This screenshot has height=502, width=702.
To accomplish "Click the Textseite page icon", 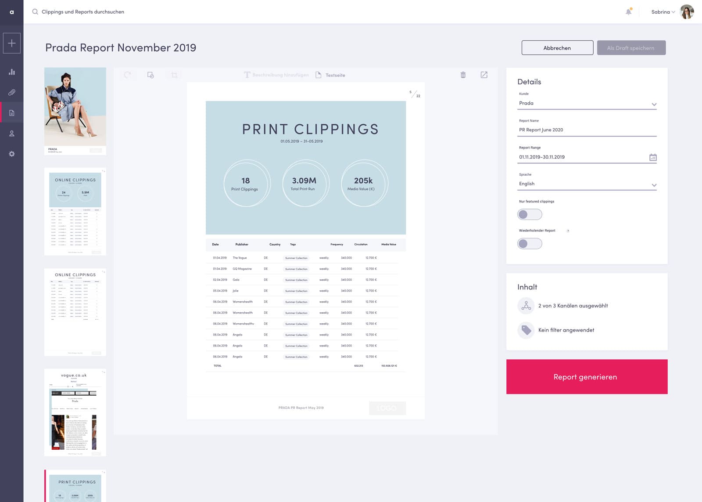I will (x=319, y=75).
